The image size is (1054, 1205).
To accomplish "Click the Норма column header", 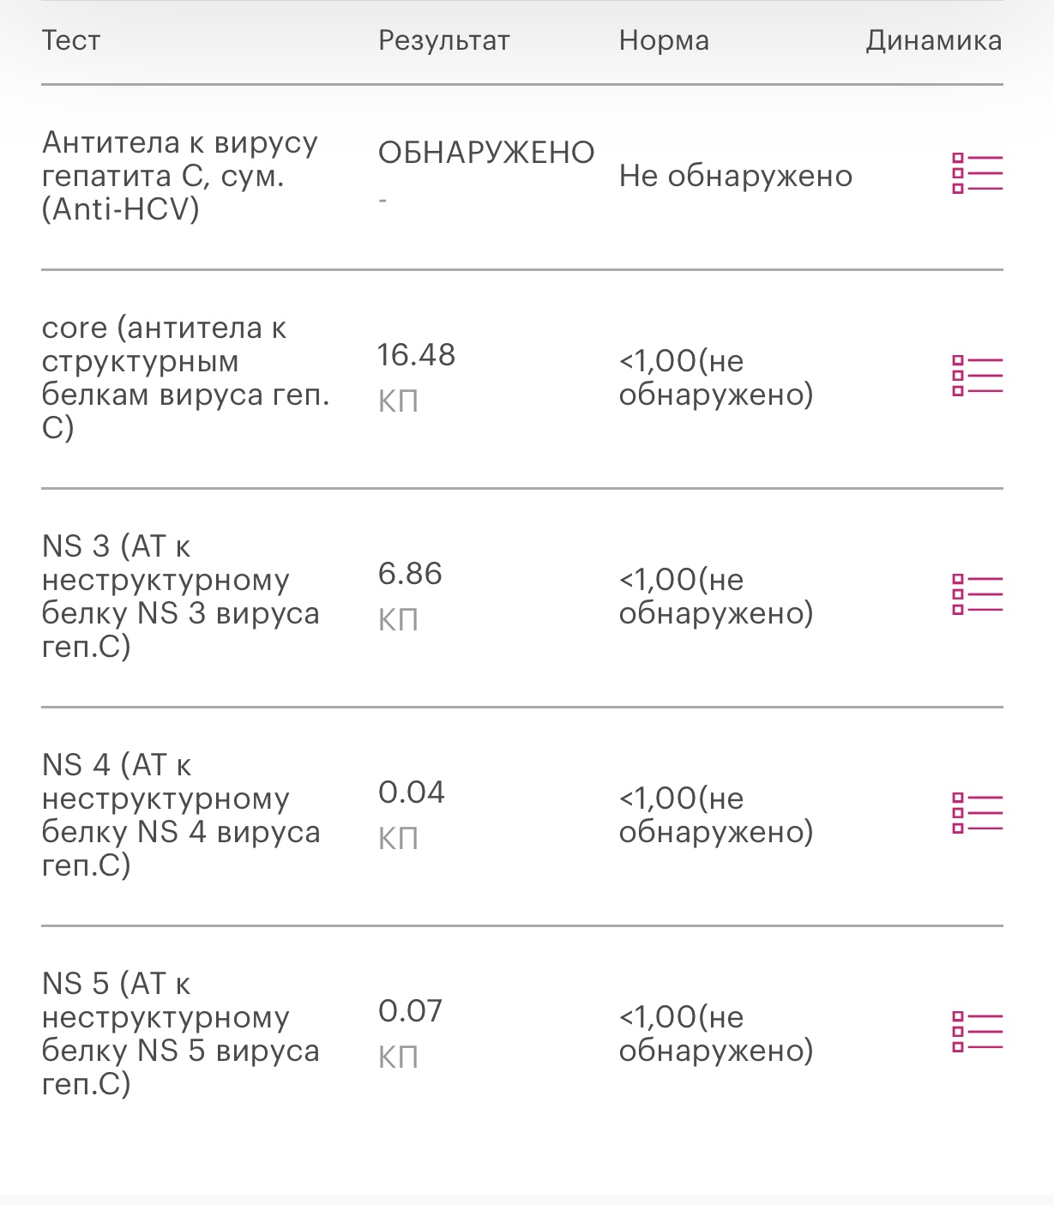I will tap(664, 40).
